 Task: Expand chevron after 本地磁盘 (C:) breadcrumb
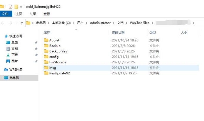coord(74,23)
